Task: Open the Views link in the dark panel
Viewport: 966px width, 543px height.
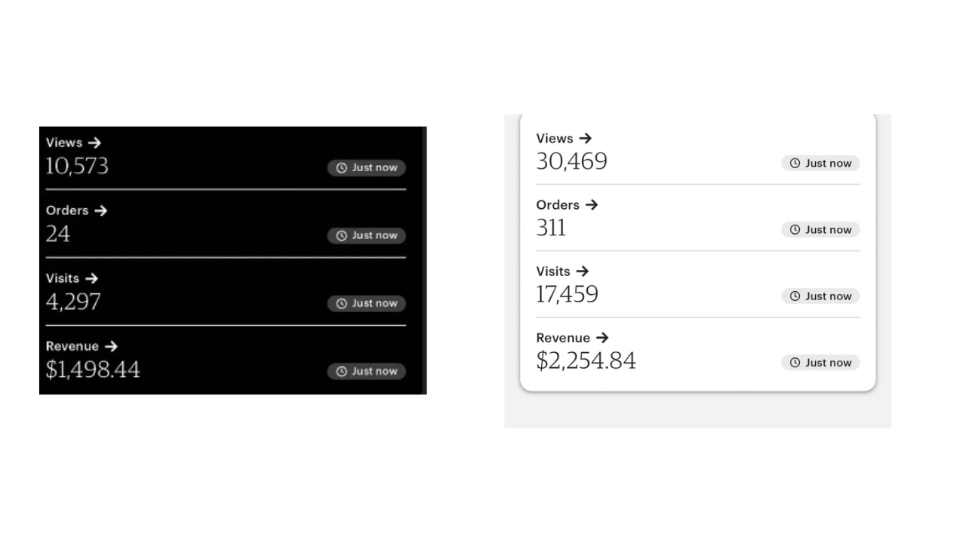Action: coord(64,143)
